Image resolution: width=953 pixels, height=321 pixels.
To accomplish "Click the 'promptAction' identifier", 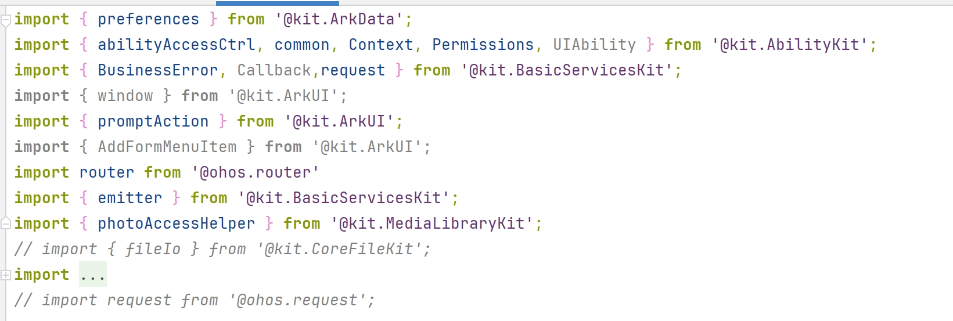I will pos(153,121).
